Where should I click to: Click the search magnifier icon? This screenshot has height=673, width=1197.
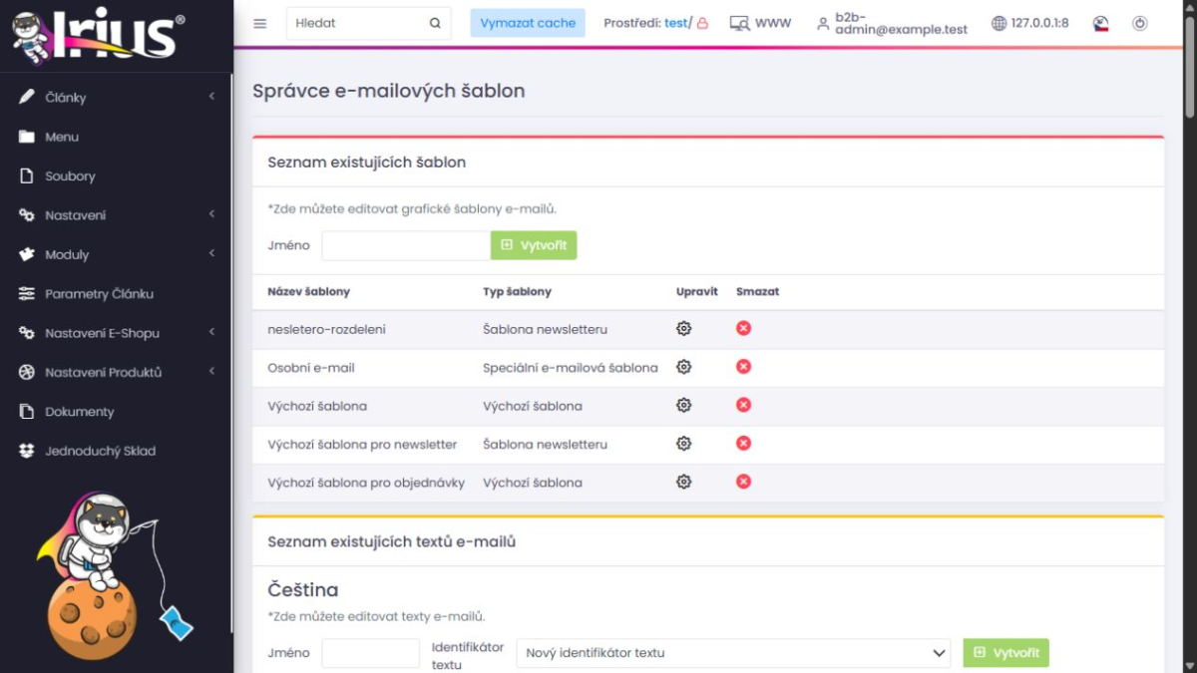click(435, 23)
